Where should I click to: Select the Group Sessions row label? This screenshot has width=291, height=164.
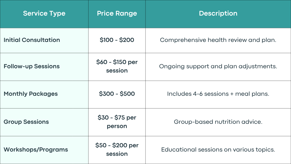pyautogui.click(x=26, y=122)
